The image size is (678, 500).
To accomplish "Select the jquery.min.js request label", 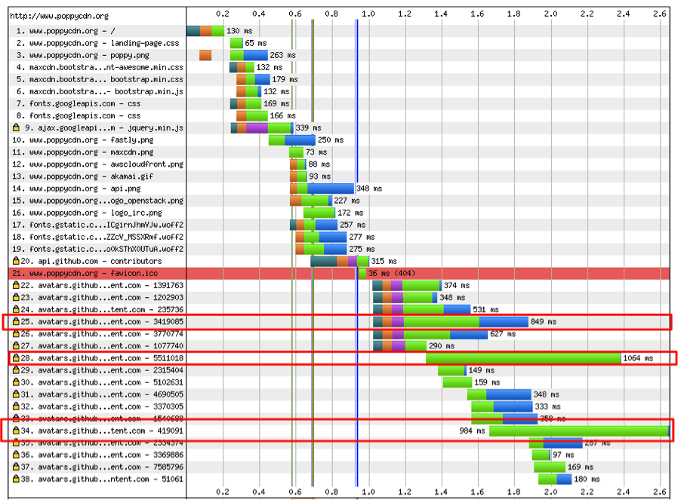I will click(104, 127).
